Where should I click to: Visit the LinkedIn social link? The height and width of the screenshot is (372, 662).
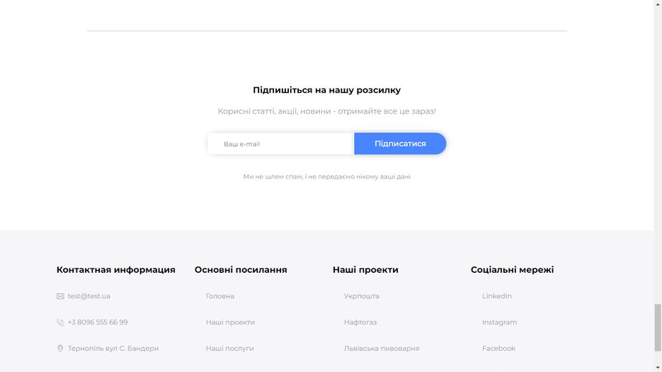[x=497, y=296]
